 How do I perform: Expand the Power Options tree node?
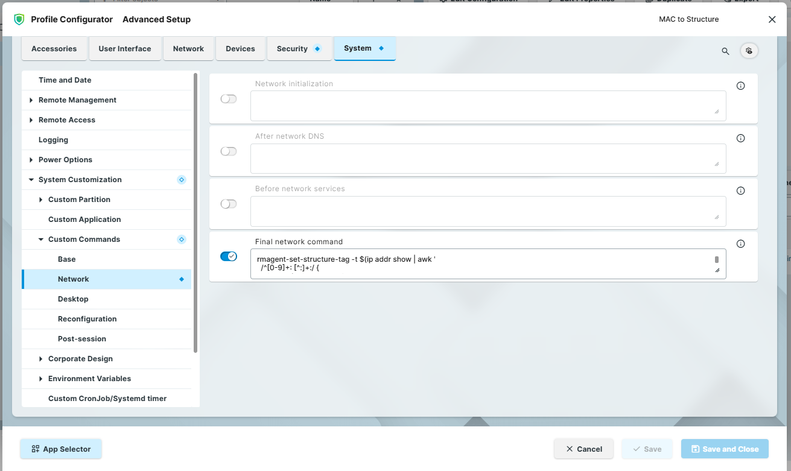click(31, 160)
